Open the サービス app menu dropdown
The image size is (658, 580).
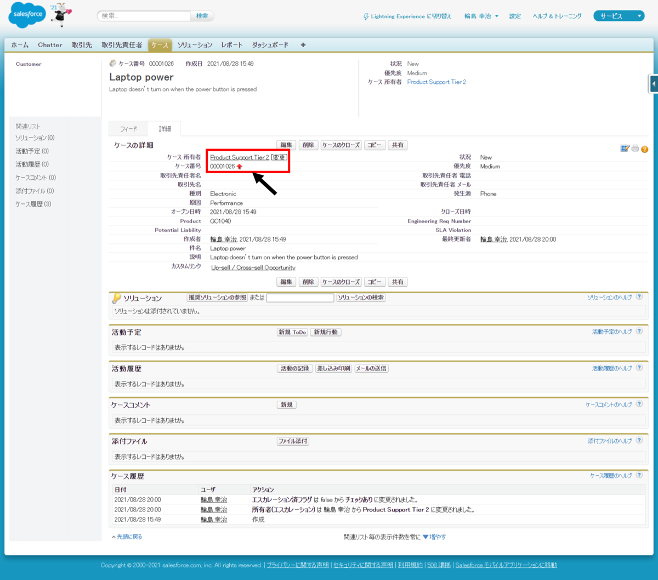coord(619,16)
